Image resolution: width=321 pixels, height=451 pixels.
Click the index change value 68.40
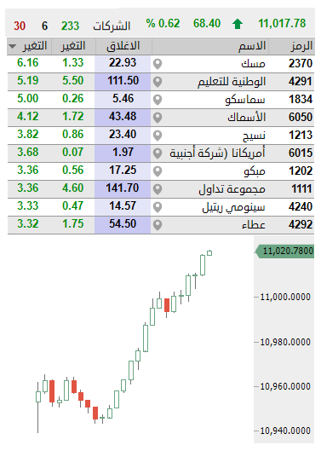(x=207, y=23)
